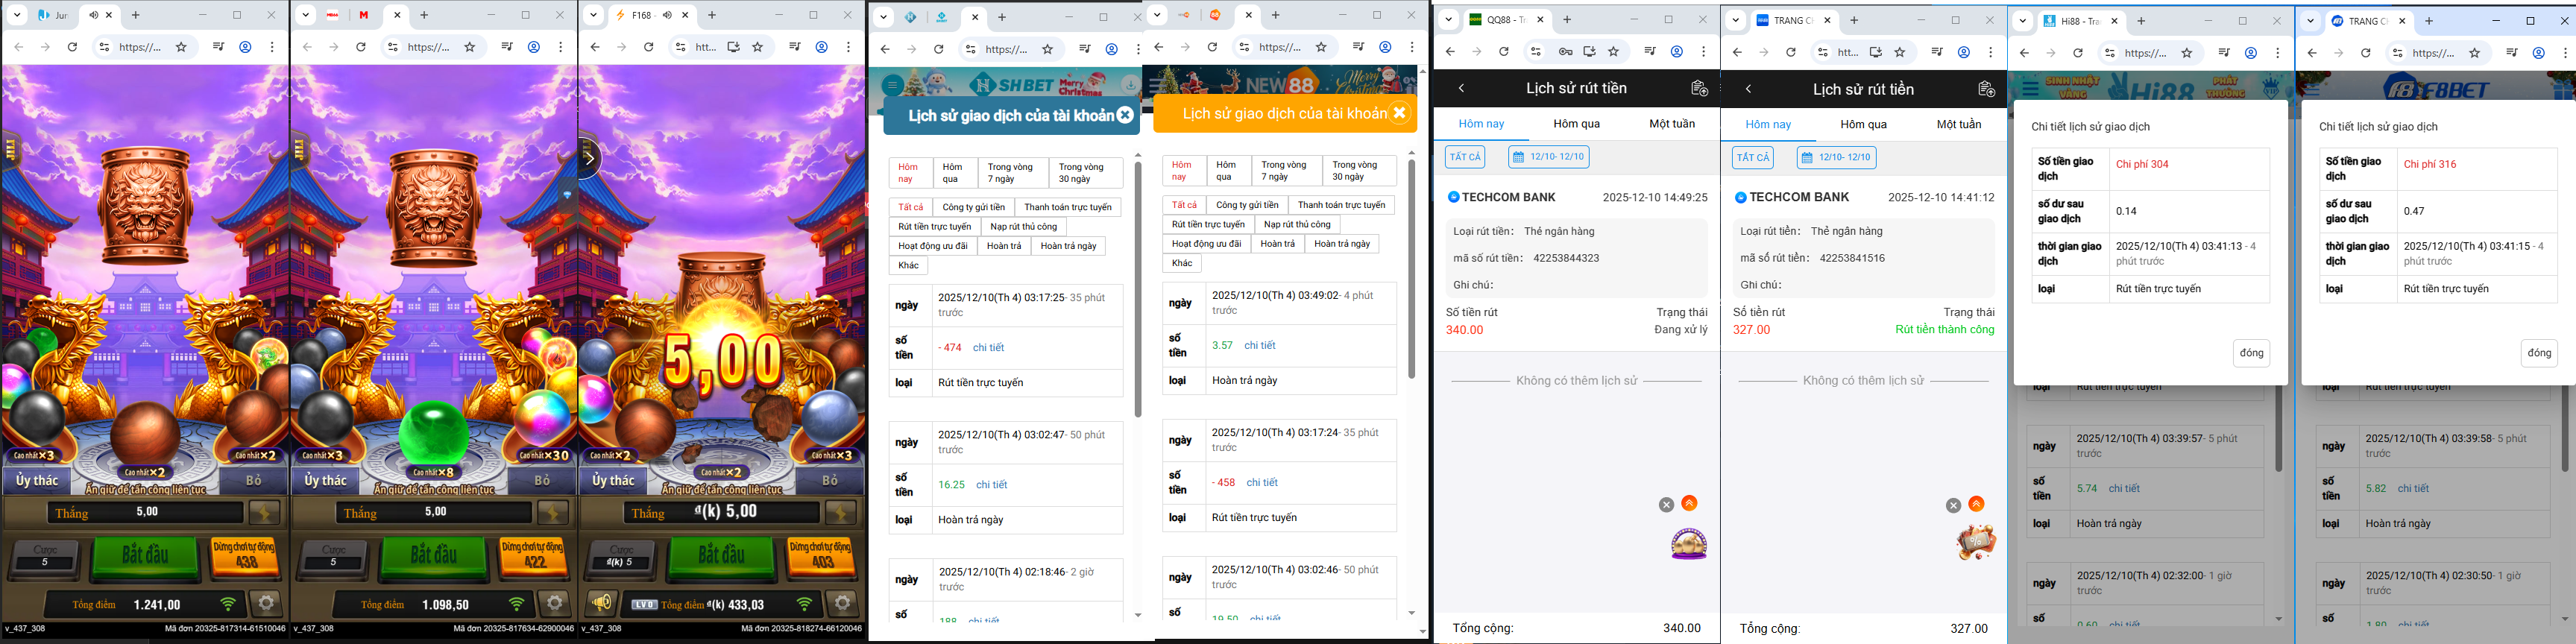Image resolution: width=2576 pixels, height=644 pixels.
Task: Close the blue SHBET transaction history popup
Action: click(1125, 115)
